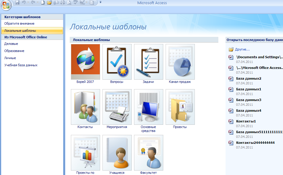Open 'Образование' templates category
Screen dimensions: 283x175
(32, 51)
